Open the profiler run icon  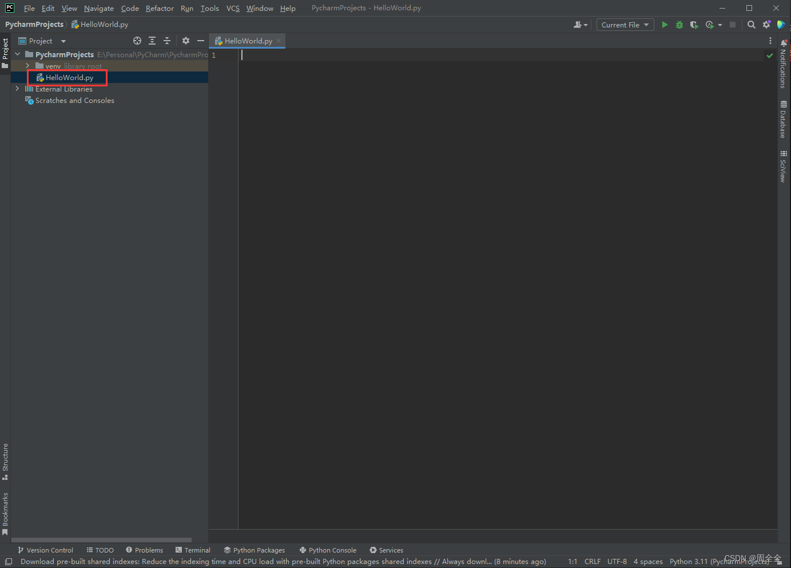tap(710, 25)
